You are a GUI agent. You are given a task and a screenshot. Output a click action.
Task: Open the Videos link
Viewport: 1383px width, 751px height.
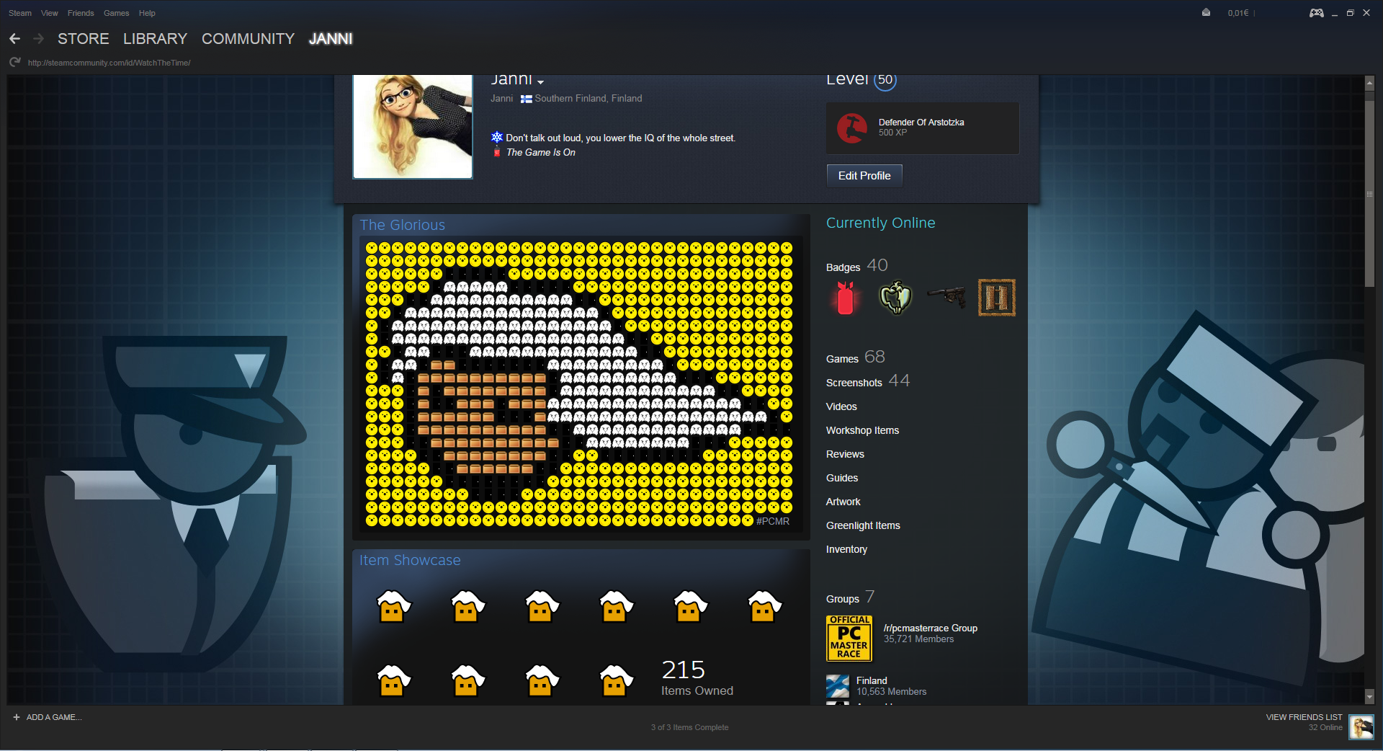click(x=841, y=406)
